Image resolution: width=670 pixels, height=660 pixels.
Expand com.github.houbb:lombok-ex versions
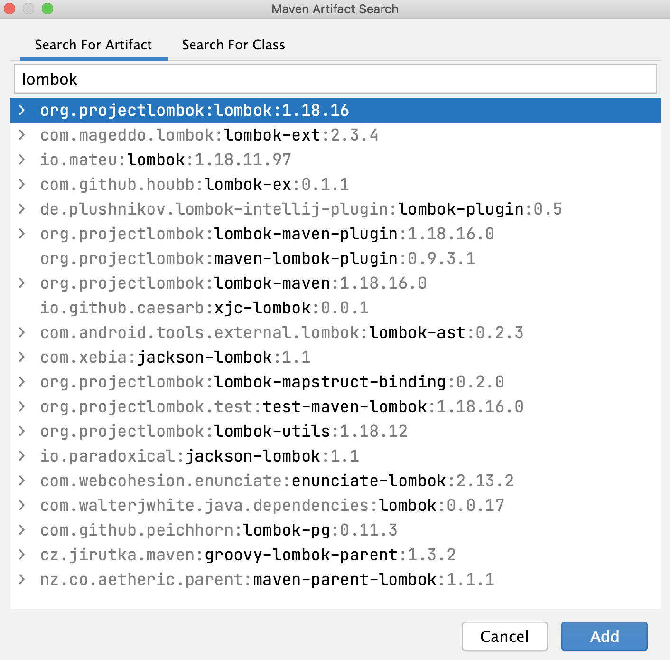21,184
